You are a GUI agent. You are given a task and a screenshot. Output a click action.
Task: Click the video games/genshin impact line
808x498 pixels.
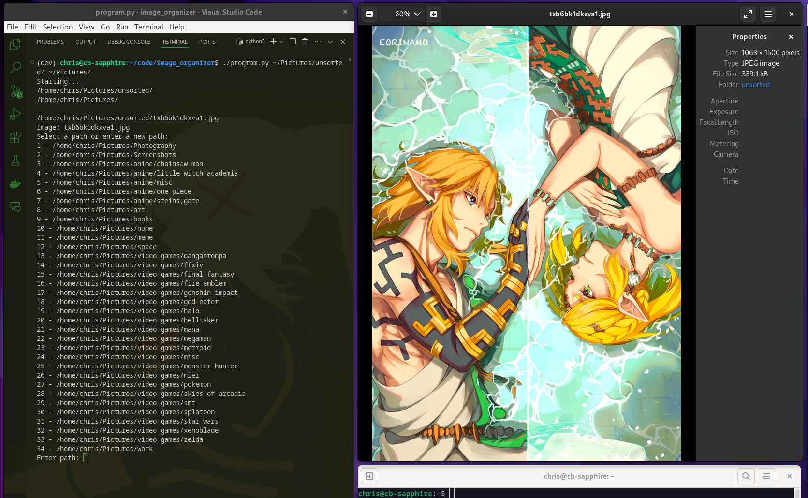tap(137, 293)
